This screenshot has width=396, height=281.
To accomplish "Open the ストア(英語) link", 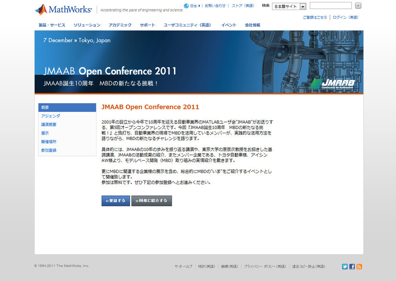I will coord(243,6).
